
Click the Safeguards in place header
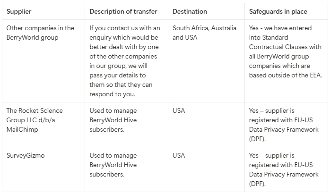click(278, 11)
